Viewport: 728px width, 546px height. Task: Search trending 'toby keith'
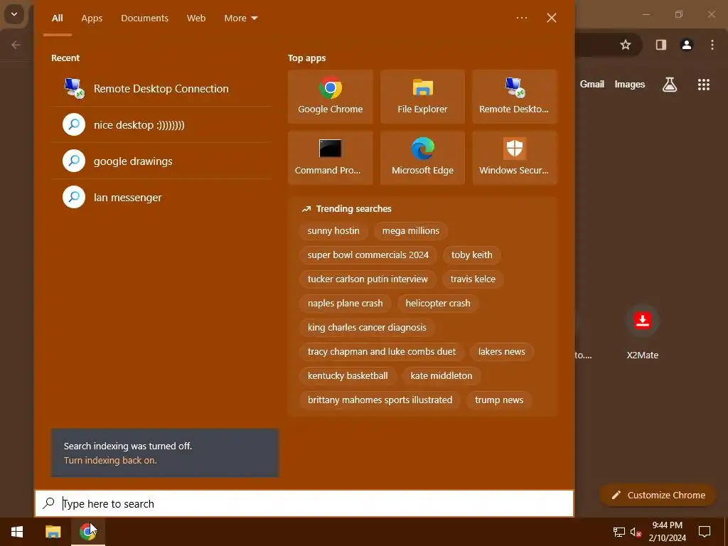(472, 255)
